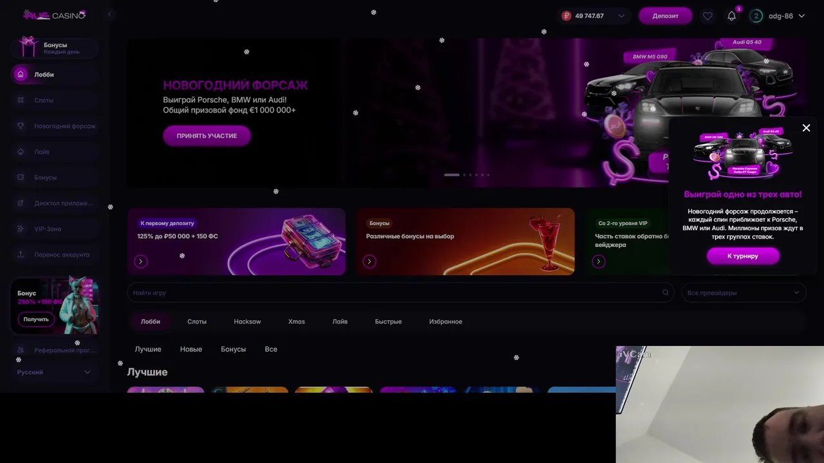Click the casino logo in top left
The image size is (824, 463).
point(54,14)
